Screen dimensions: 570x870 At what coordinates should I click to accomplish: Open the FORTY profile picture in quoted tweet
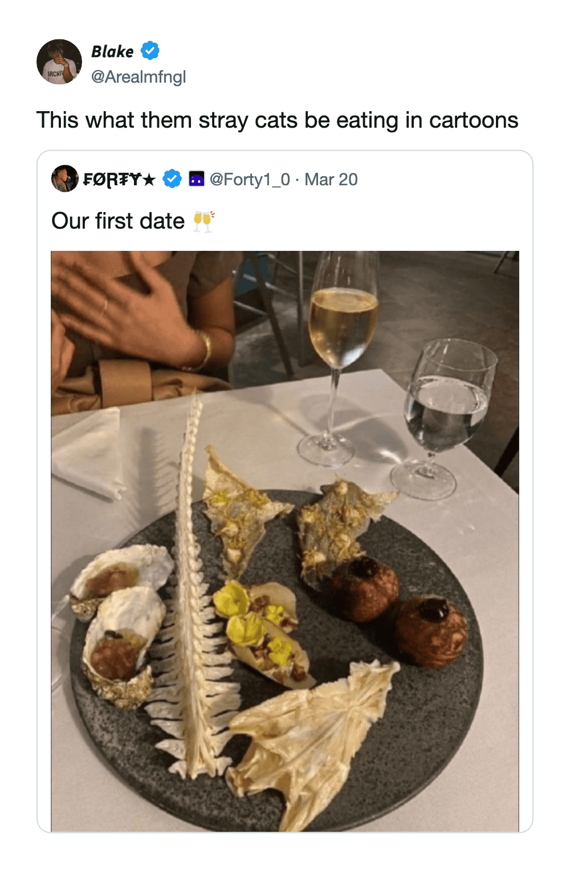[x=64, y=179]
